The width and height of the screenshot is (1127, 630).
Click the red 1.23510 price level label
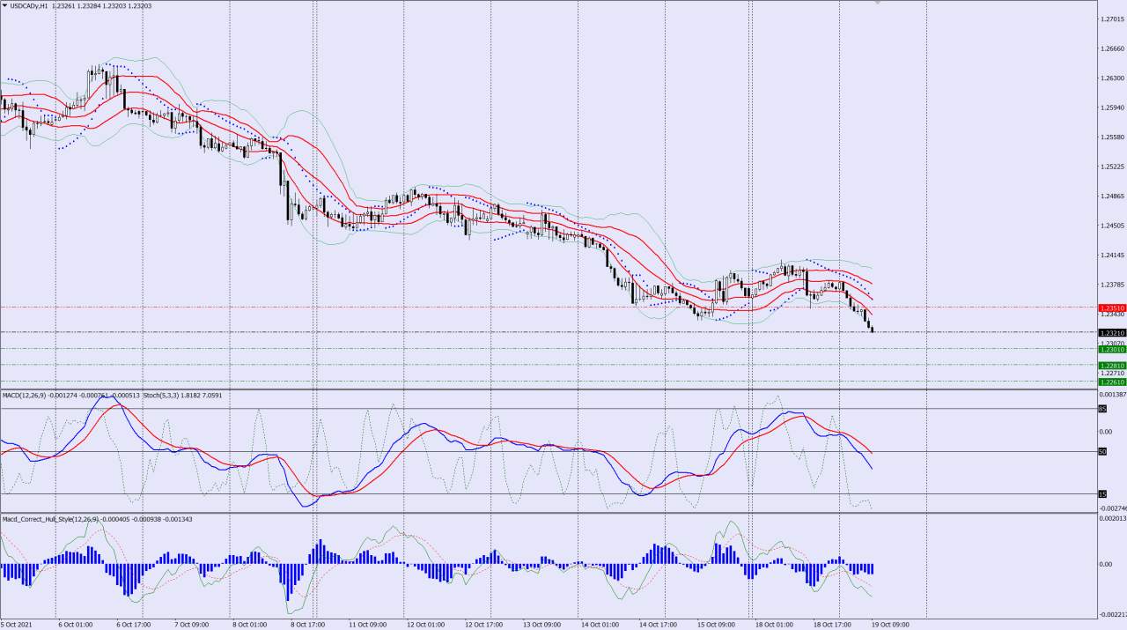[x=1112, y=308]
